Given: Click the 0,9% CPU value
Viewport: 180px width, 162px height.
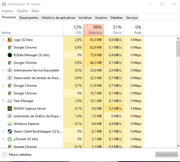Looking at the screenshot, I should pyautogui.click(x=78, y=78).
